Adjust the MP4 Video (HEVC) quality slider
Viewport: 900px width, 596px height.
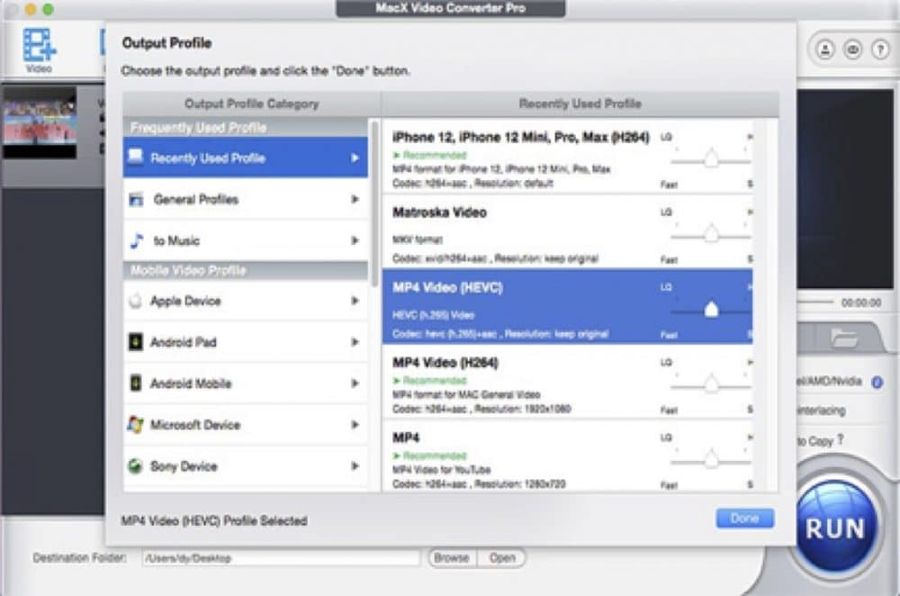pyautogui.click(x=711, y=310)
